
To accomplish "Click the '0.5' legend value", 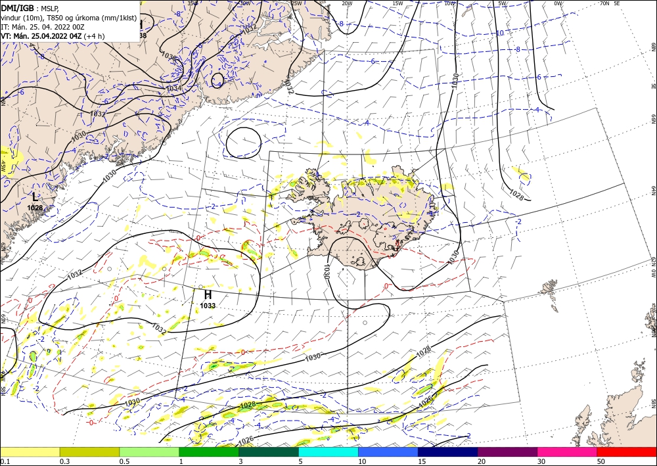I will tap(124, 461).
